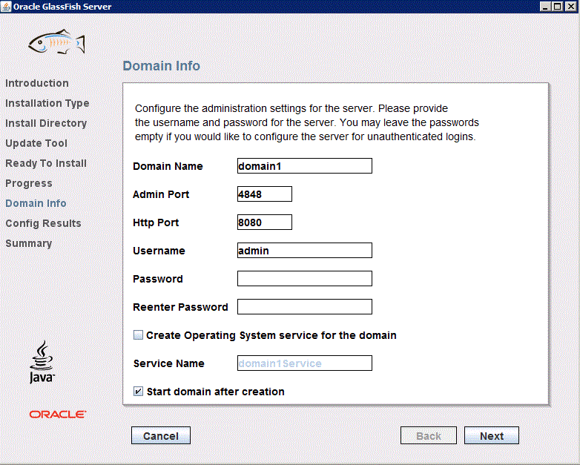
Task: Select Introduction step in sidebar
Action: tap(37, 83)
